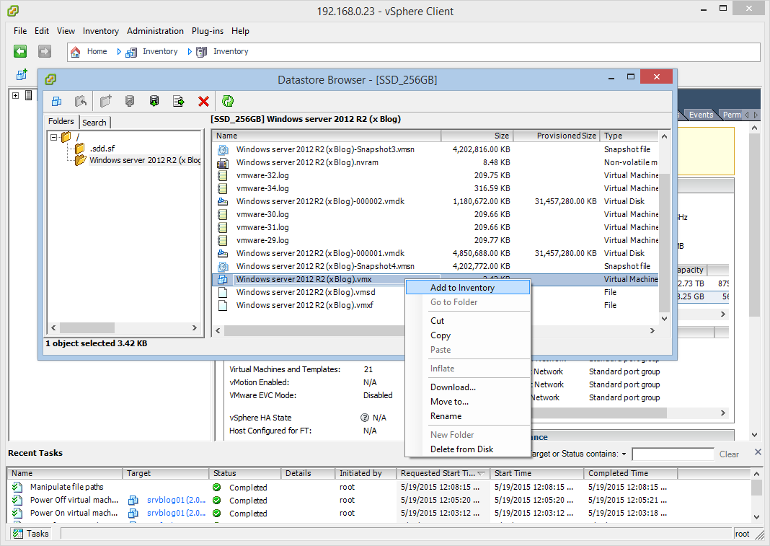Click the green back navigation arrow
Image resolution: width=770 pixels, height=546 pixels.
coord(20,51)
